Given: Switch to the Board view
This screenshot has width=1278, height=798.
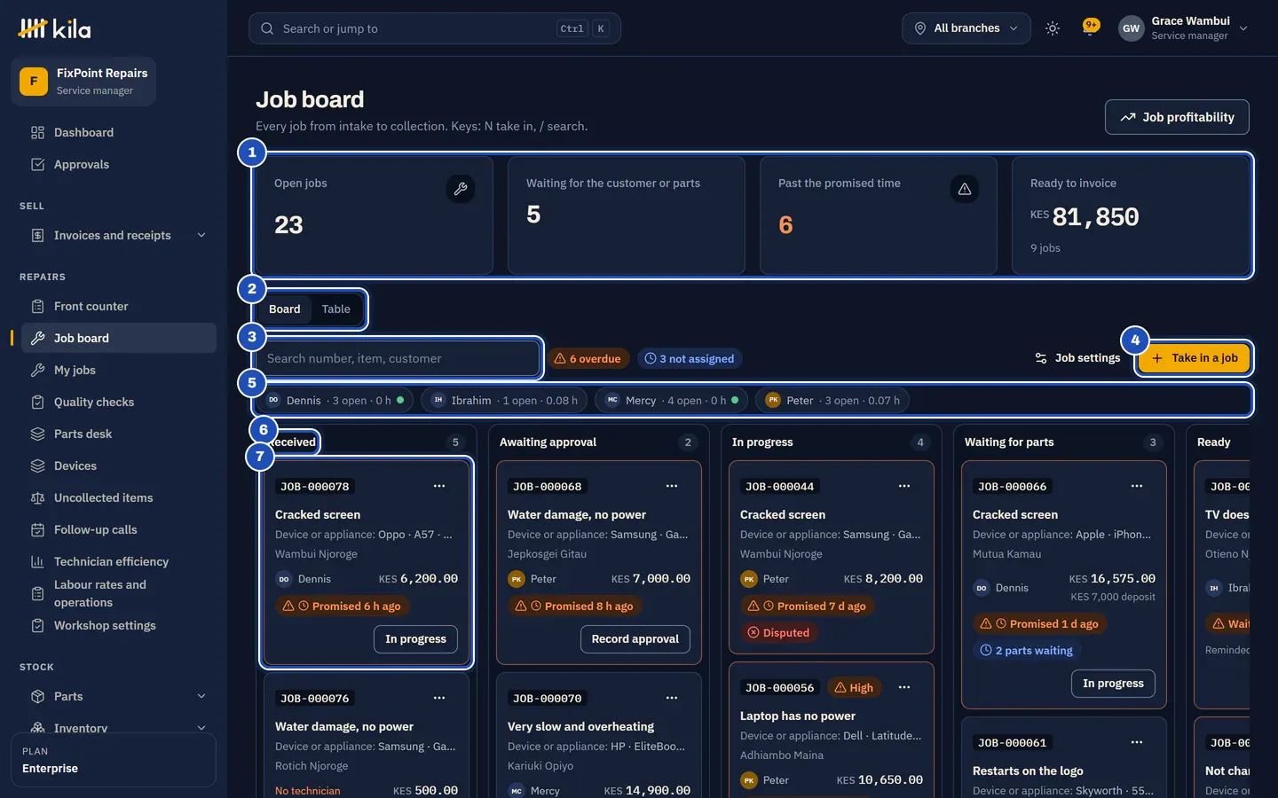Looking at the screenshot, I should click(285, 309).
